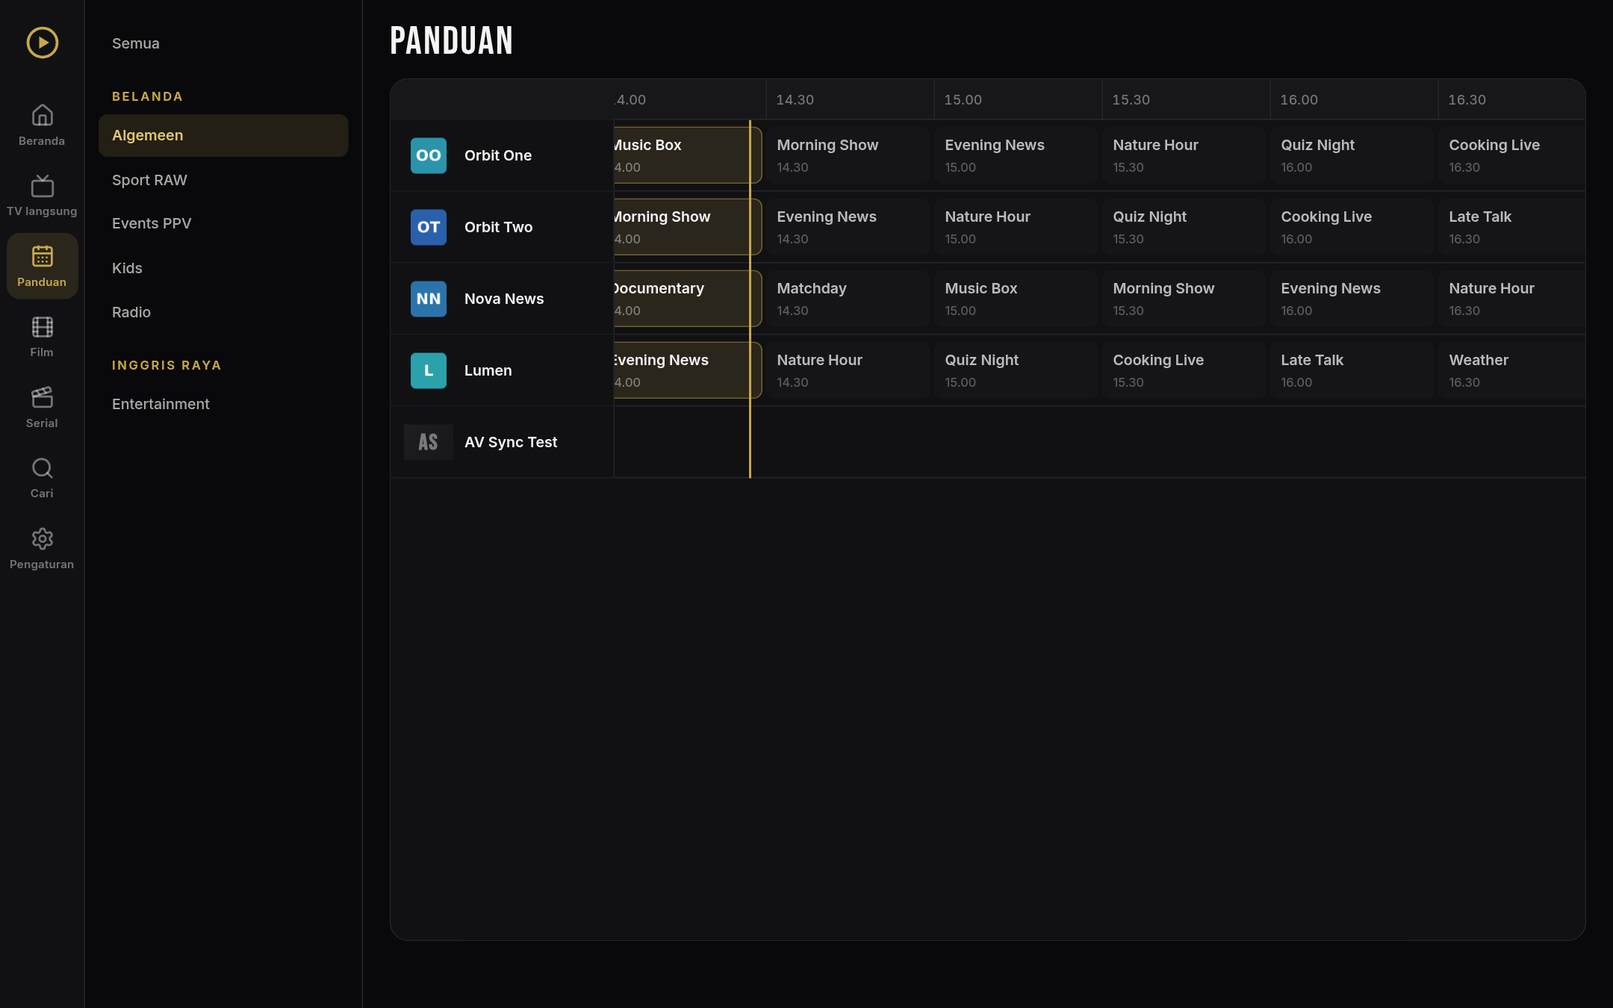Click Nova News NN logo
Viewport: 1613px width, 1008px height.
pos(429,299)
